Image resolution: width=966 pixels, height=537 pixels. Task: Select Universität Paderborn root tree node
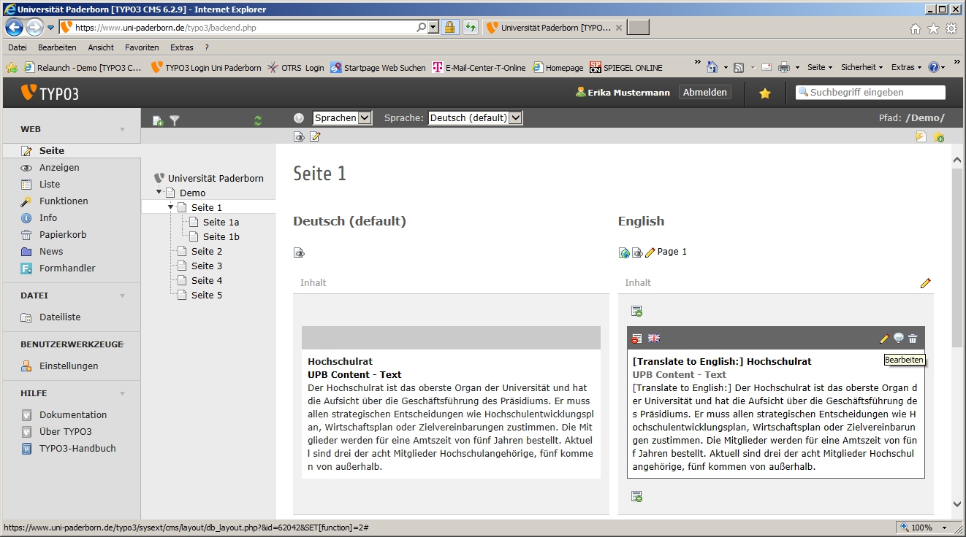click(x=216, y=178)
